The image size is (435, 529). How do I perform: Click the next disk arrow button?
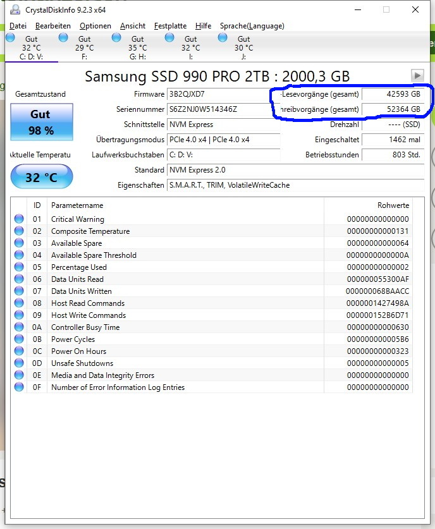point(417,75)
